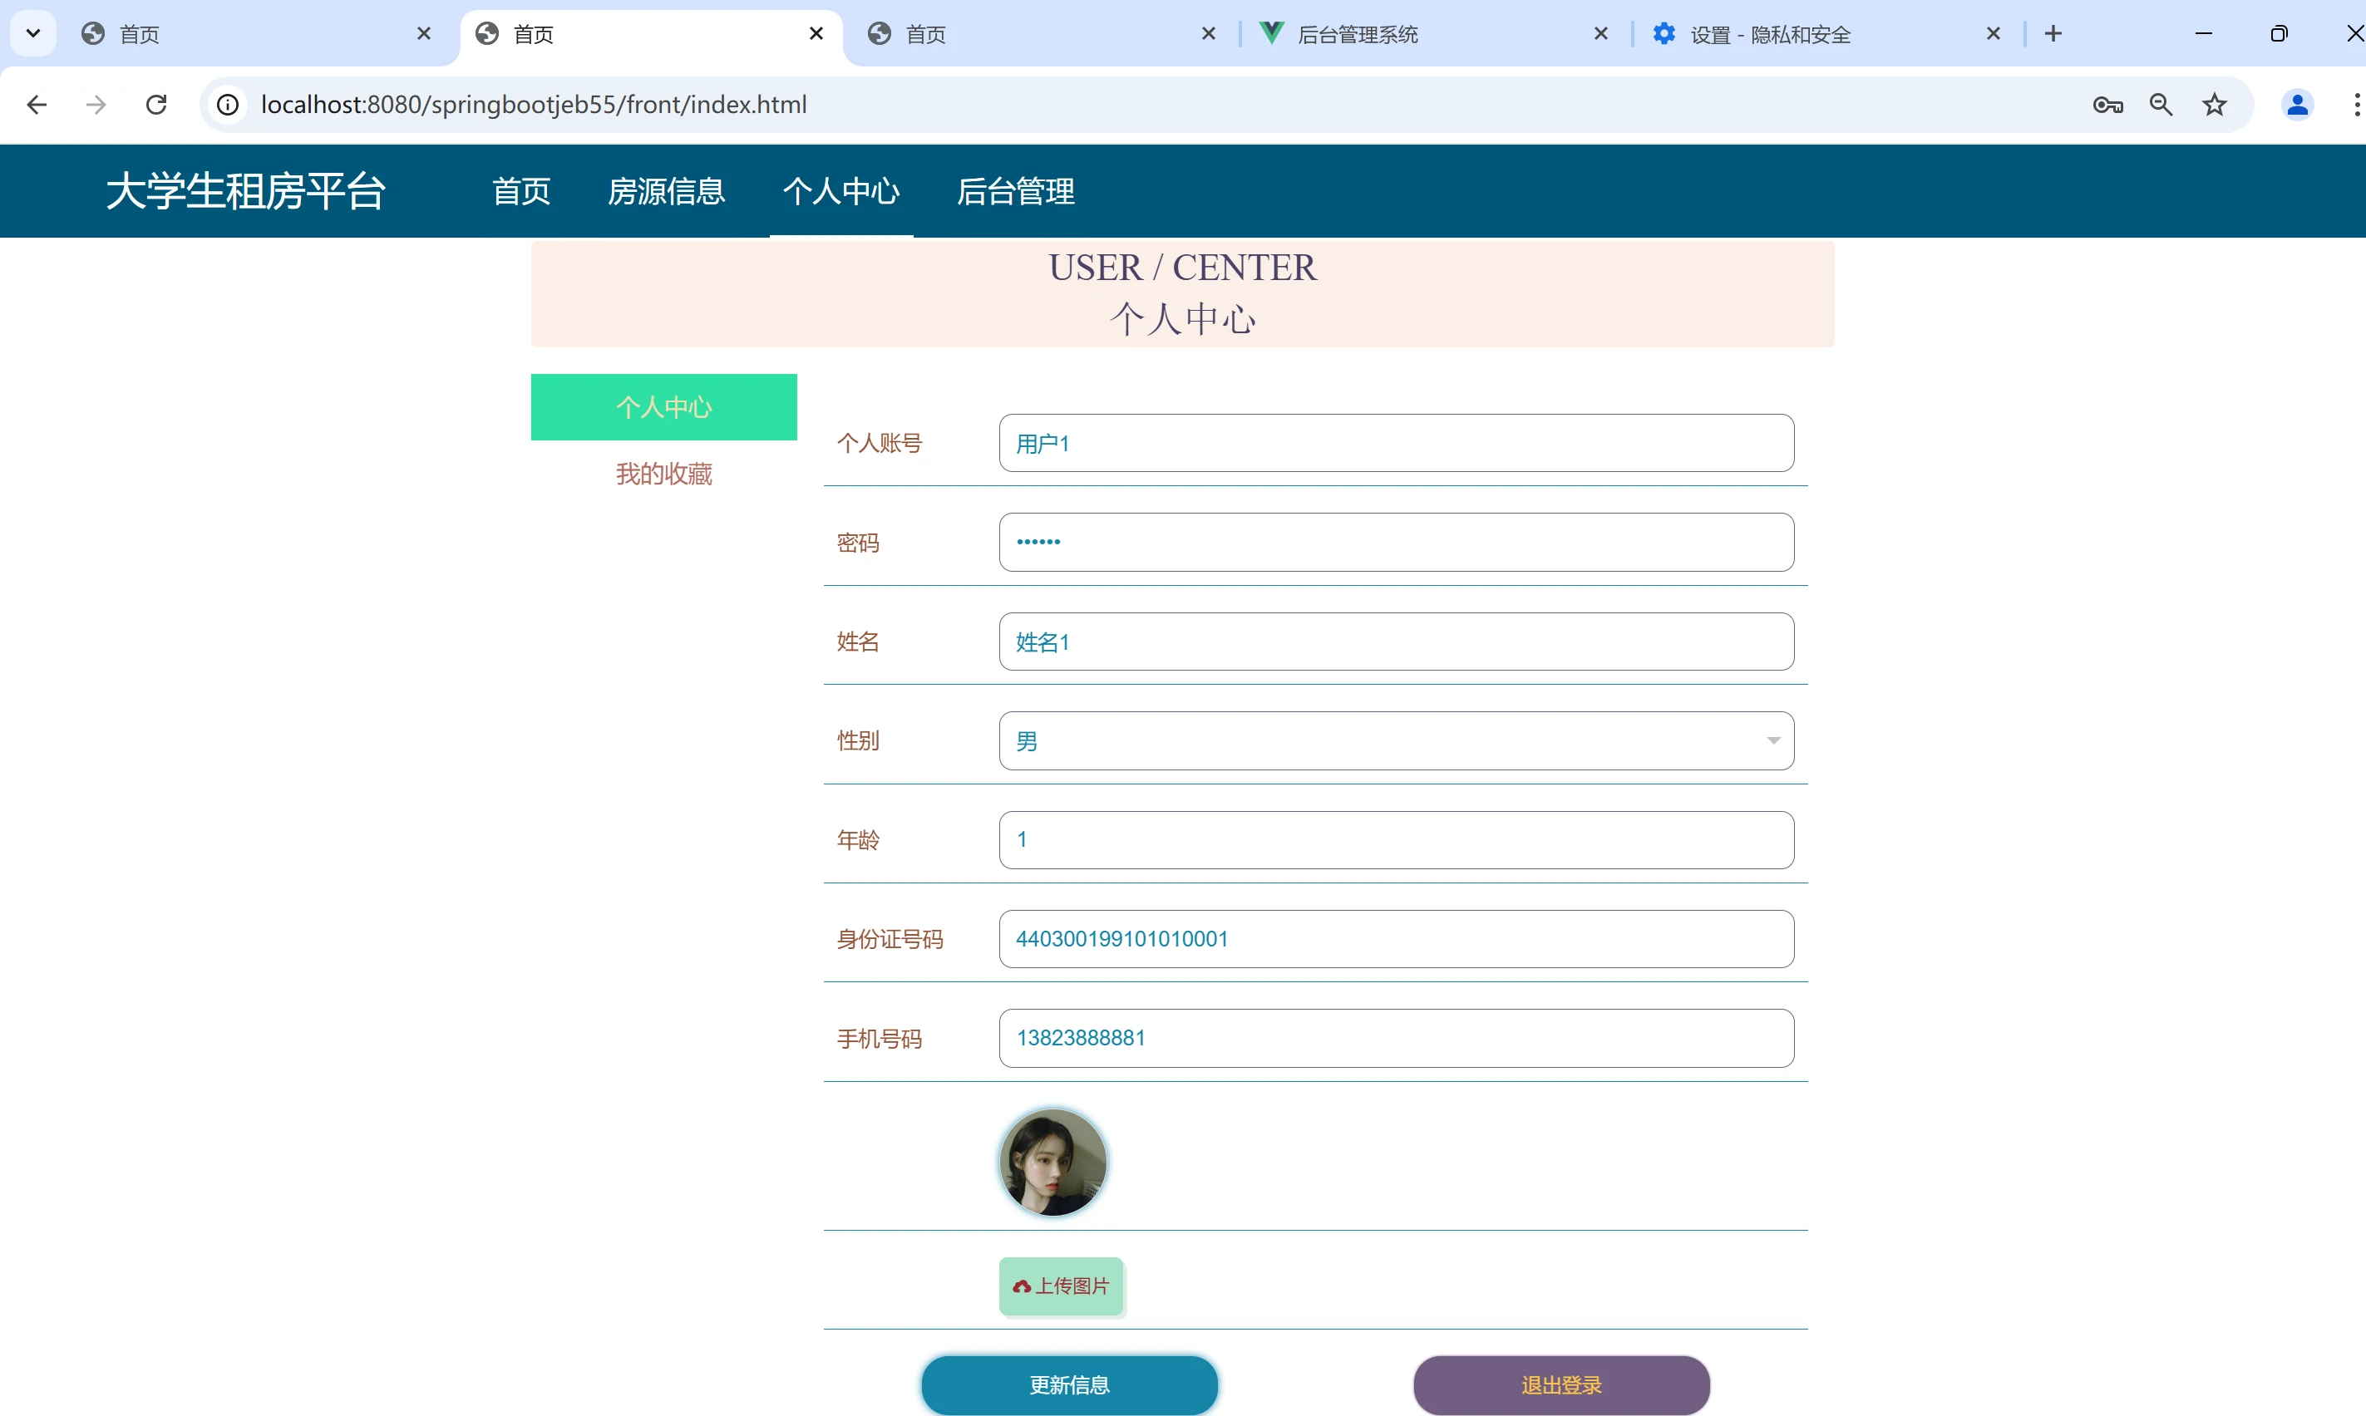The width and height of the screenshot is (2366, 1416).
Task: Open 房源信息 in navigation menu
Action: click(x=666, y=192)
